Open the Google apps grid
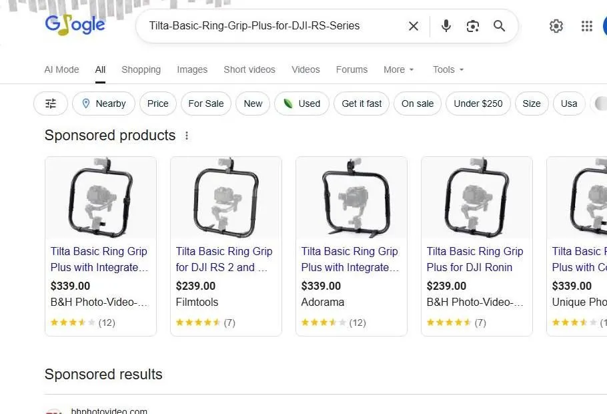This screenshot has height=414, width=607. pos(586,26)
